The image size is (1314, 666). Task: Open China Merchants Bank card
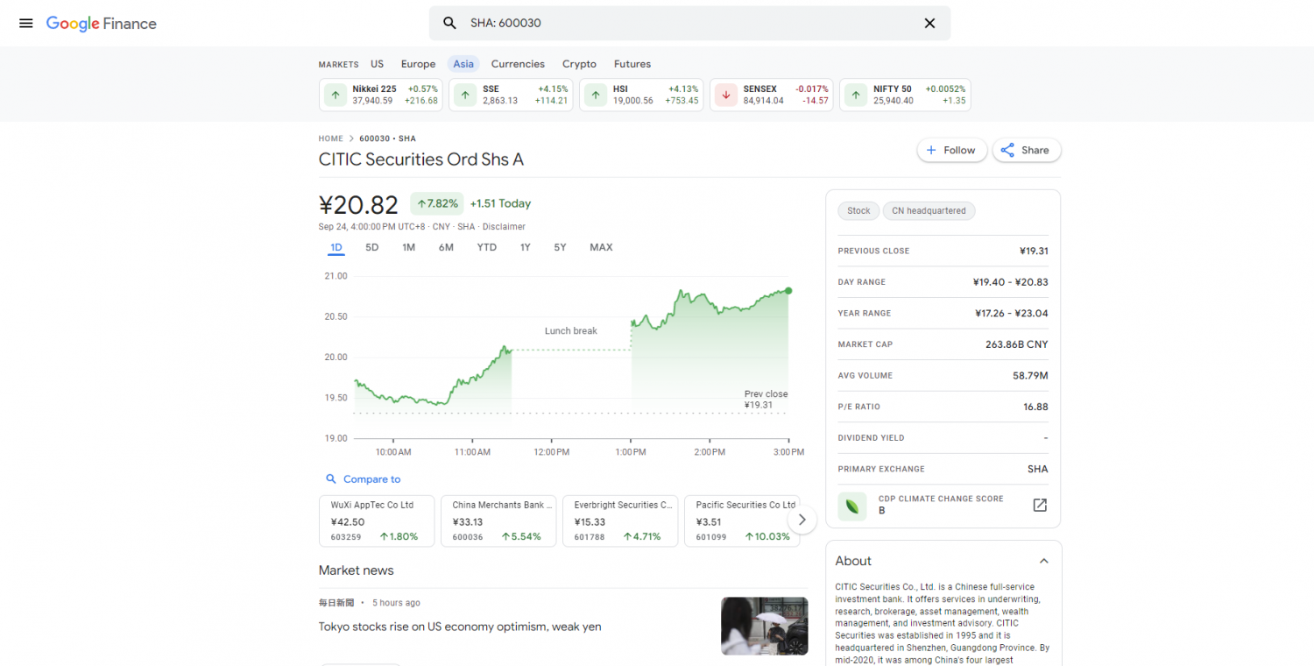coord(498,521)
